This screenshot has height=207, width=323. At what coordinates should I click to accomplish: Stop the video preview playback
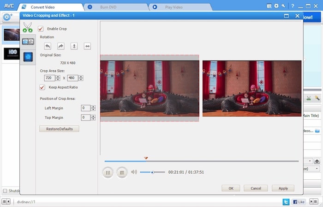click(x=122, y=172)
